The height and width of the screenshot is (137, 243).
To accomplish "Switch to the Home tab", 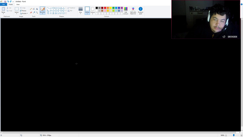I will 11,4.
